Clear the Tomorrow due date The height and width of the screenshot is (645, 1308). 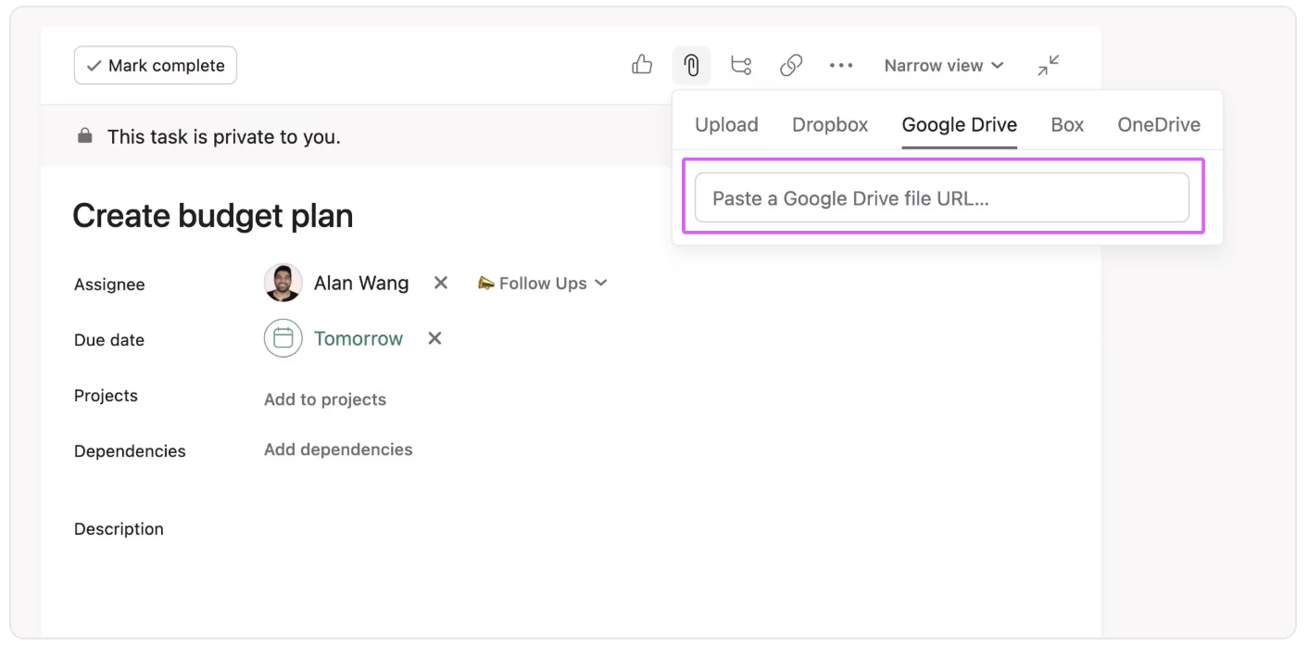434,338
